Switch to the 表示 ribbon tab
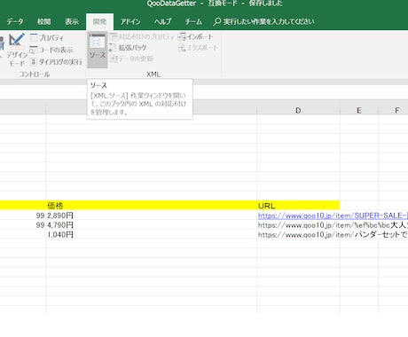 click(x=72, y=21)
